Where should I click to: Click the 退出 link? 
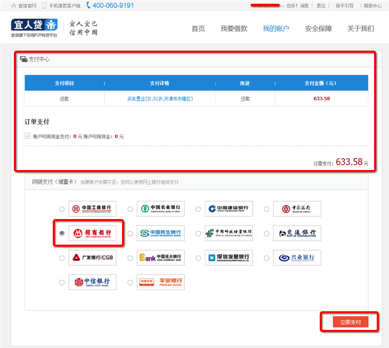coord(321,6)
